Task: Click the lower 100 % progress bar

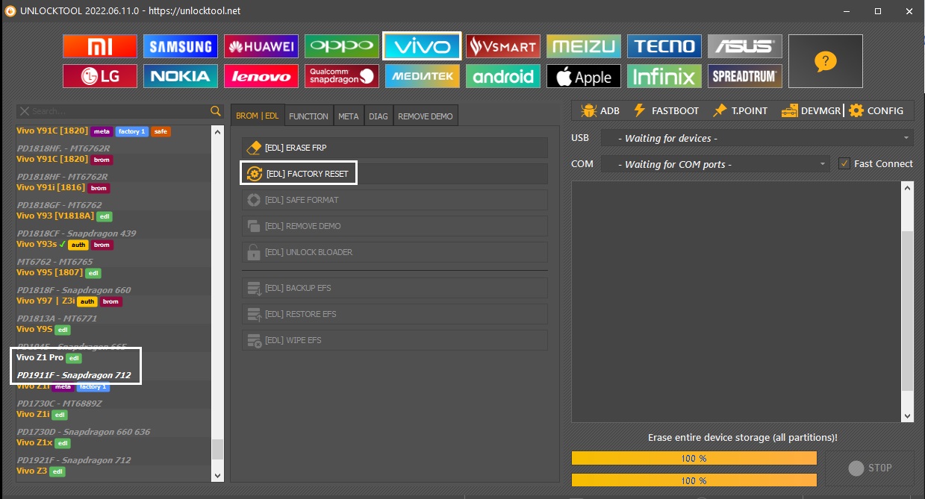Action: 694,480
